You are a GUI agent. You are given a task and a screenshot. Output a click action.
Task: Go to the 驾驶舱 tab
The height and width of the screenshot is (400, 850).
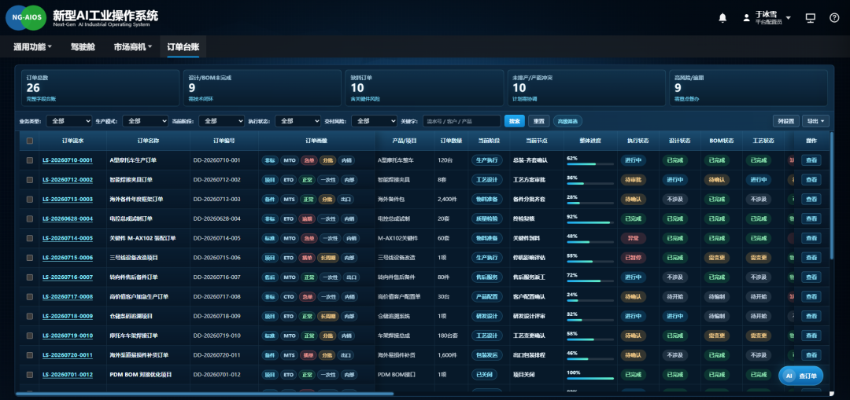(83, 47)
